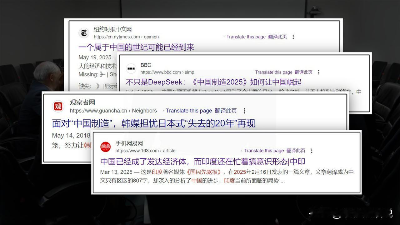Open more options for the BBC result

coord(319,72)
